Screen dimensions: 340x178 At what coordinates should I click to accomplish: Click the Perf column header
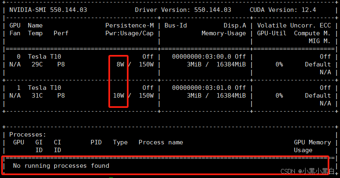pos(61,33)
